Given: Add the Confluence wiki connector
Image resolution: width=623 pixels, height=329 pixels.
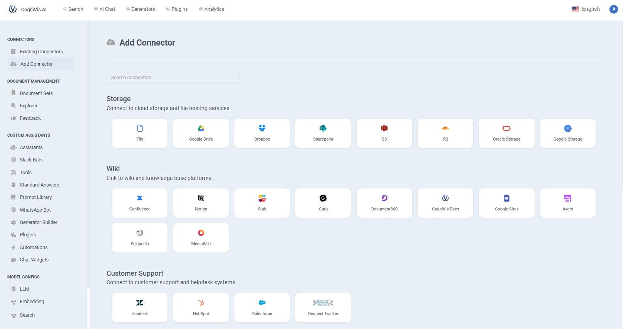Looking at the screenshot, I should 140,203.
